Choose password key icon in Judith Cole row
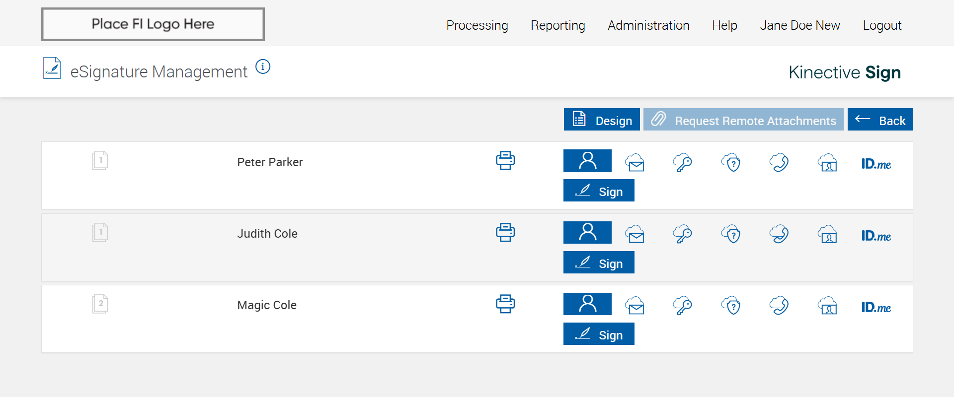Viewport: 954px width, 397px height. (682, 234)
